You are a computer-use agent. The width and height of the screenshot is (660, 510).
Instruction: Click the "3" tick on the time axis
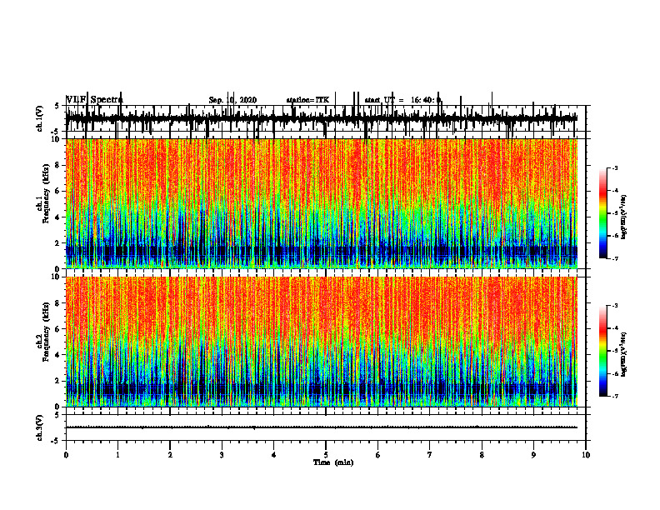pyautogui.click(x=222, y=455)
